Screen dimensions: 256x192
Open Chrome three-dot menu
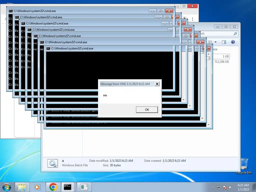pyautogui.click(x=193, y=19)
